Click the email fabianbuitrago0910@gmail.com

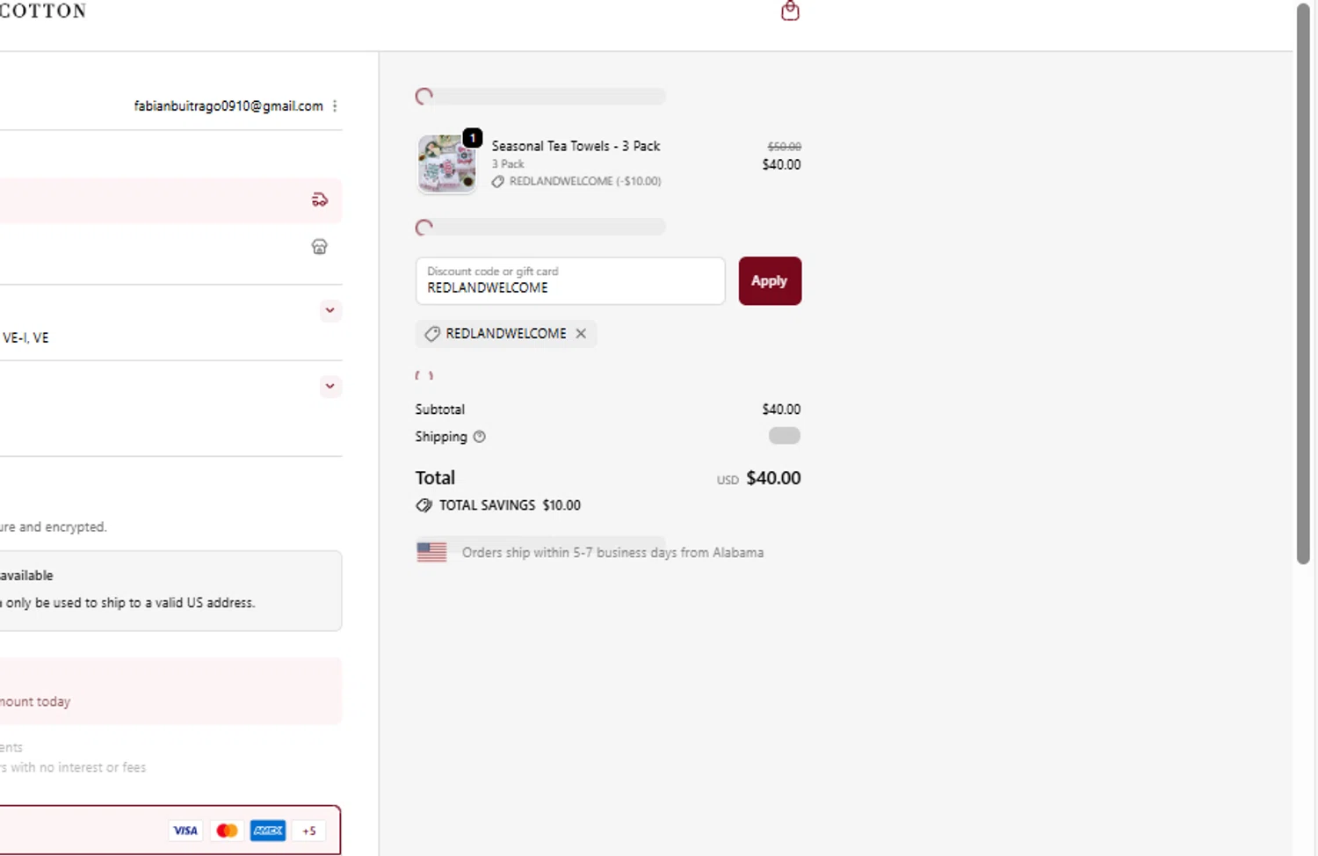(x=228, y=105)
